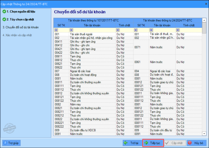Click filter icon under left Tên tài khoản column
This screenshot has width=209, height=148.
72,30
